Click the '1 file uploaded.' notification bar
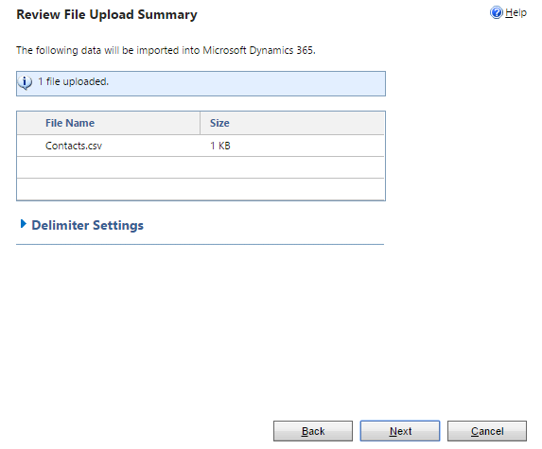The width and height of the screenshot is (542, 449). click(x=201, y=83)
